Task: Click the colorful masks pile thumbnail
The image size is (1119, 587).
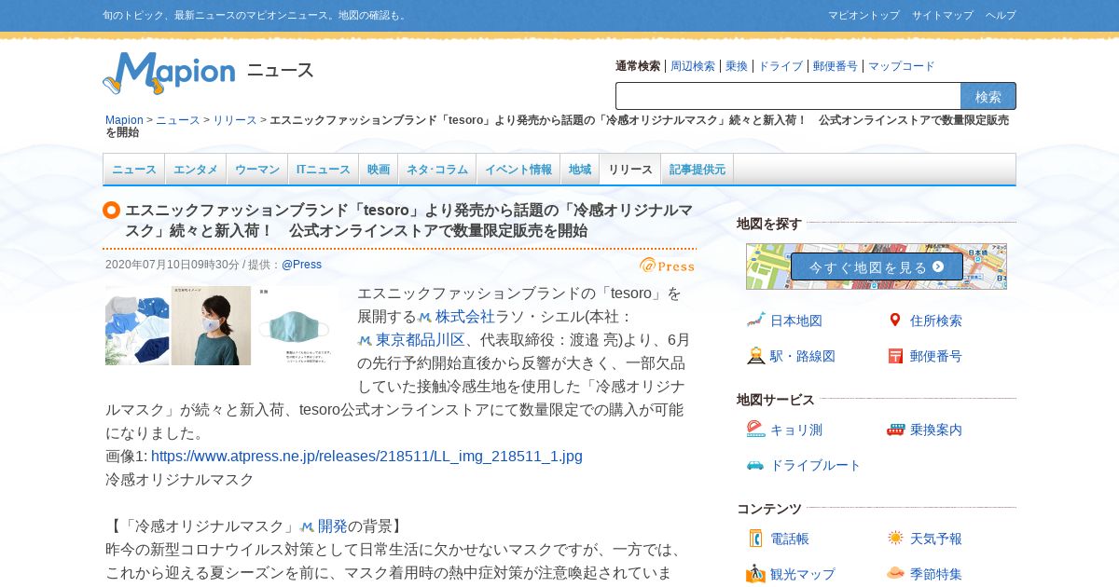Action: coord(137,325)
